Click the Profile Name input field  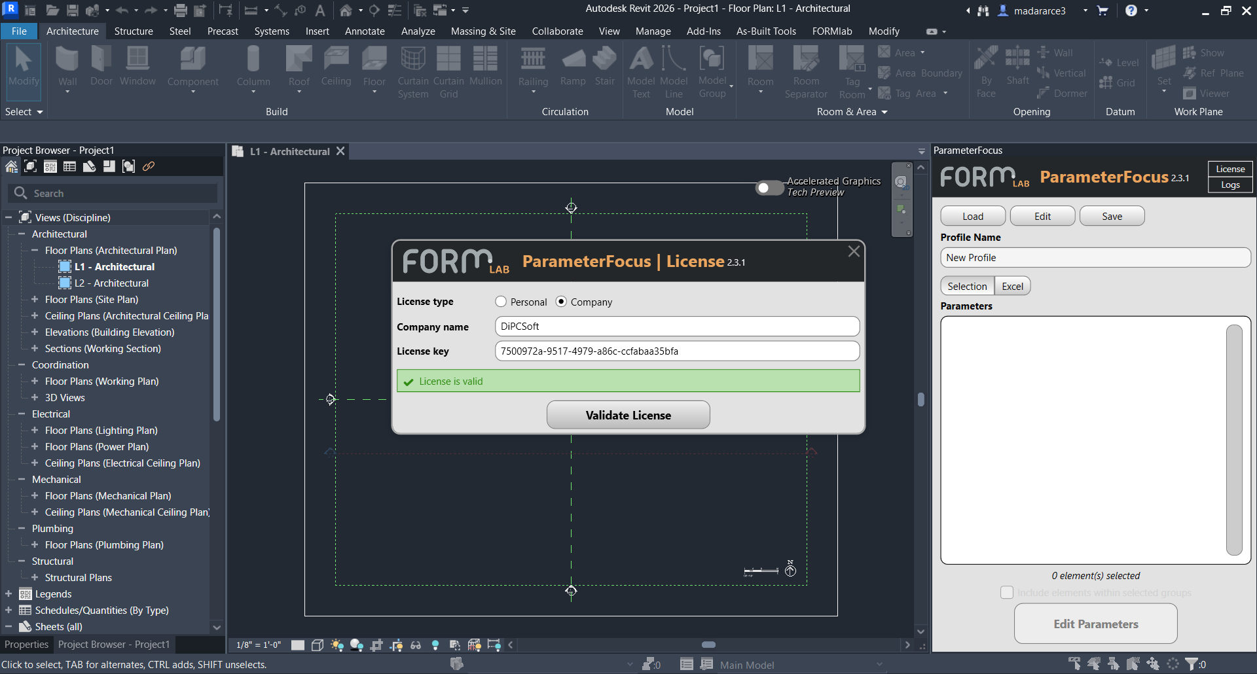click(x=1095, y=258)
